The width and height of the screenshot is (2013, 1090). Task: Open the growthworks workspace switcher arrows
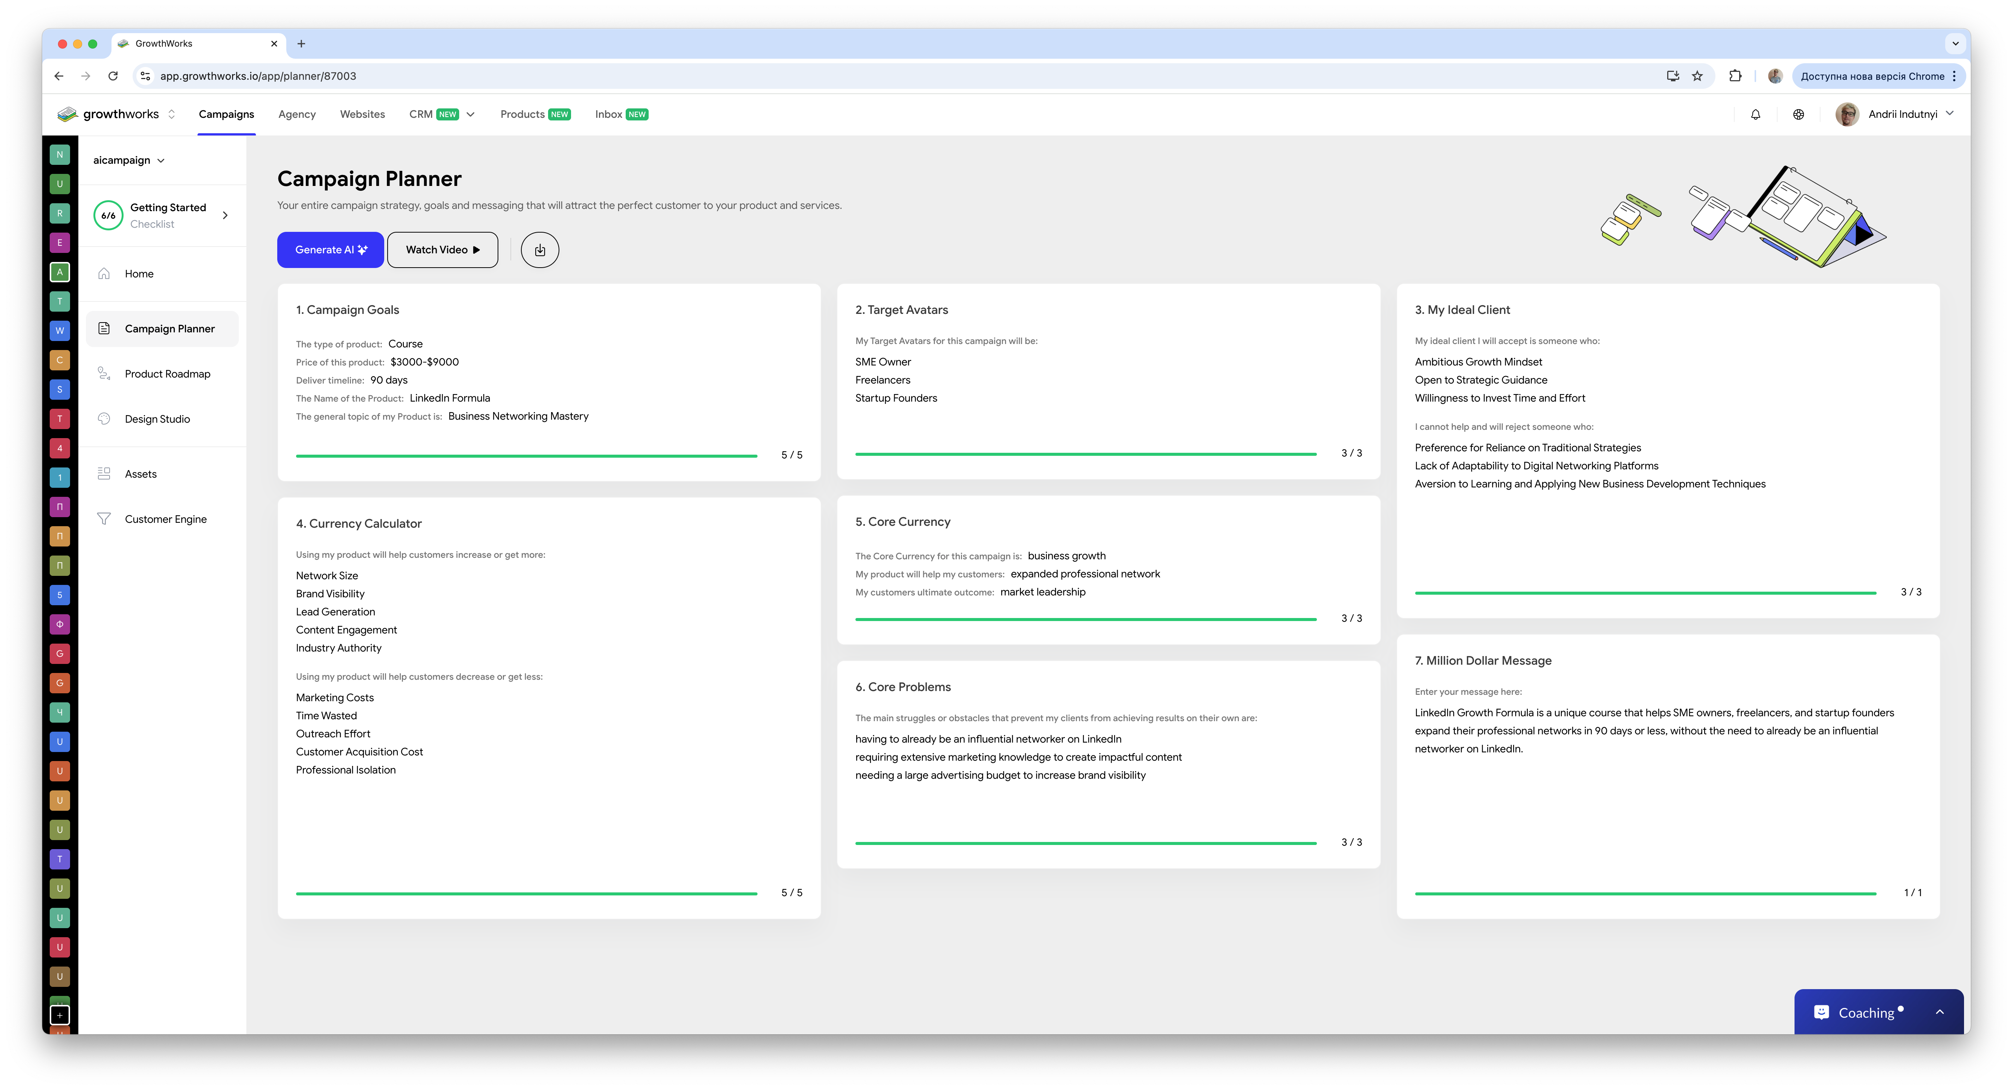(x=171, y=114)
